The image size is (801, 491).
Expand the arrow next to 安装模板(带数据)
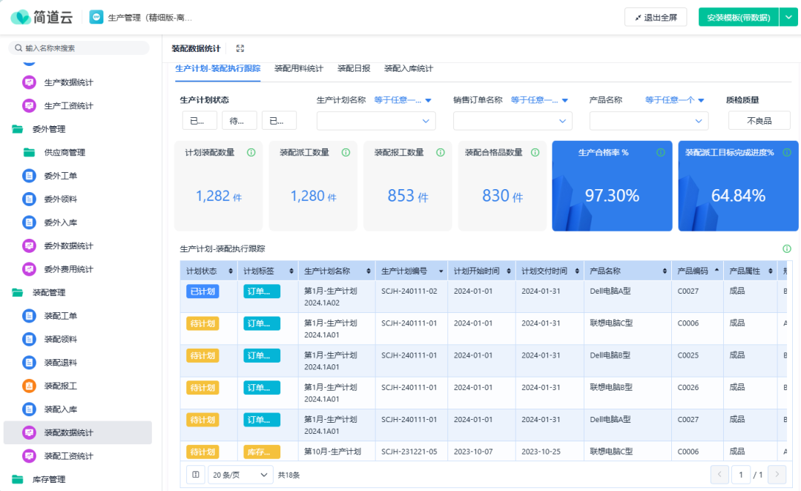coord(788,17)
